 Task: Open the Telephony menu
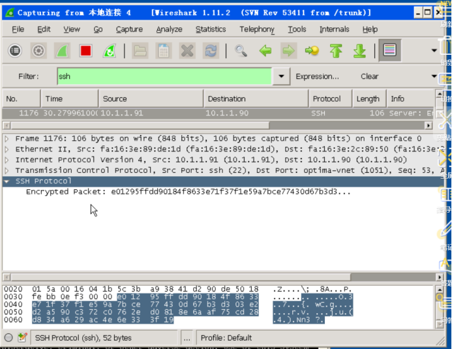pyautogui.click(x=257, y=29)
